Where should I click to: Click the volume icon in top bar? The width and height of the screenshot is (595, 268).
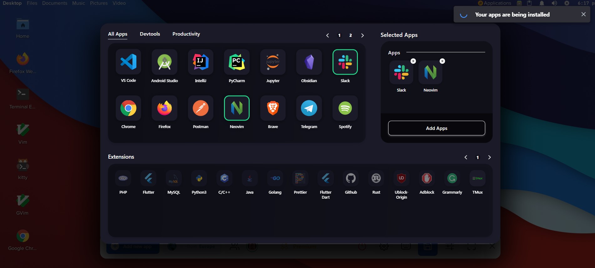click(554, 3)
